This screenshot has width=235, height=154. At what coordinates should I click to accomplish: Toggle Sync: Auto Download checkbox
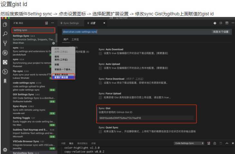point(100,54)
